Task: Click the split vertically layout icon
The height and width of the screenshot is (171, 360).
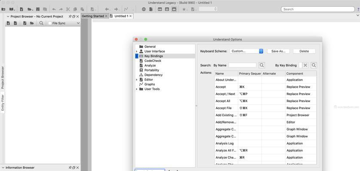Action: pyautogui.click(x=160, y=9)
